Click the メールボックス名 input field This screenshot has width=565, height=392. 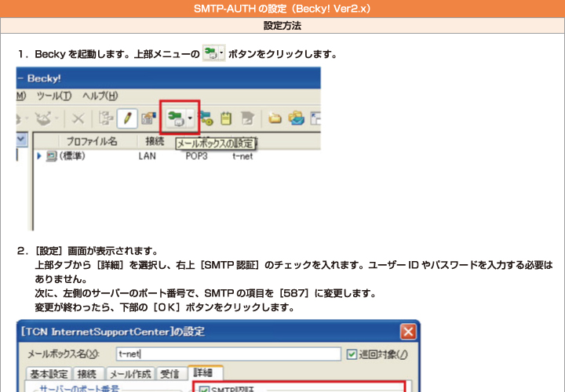click(228, 354)
